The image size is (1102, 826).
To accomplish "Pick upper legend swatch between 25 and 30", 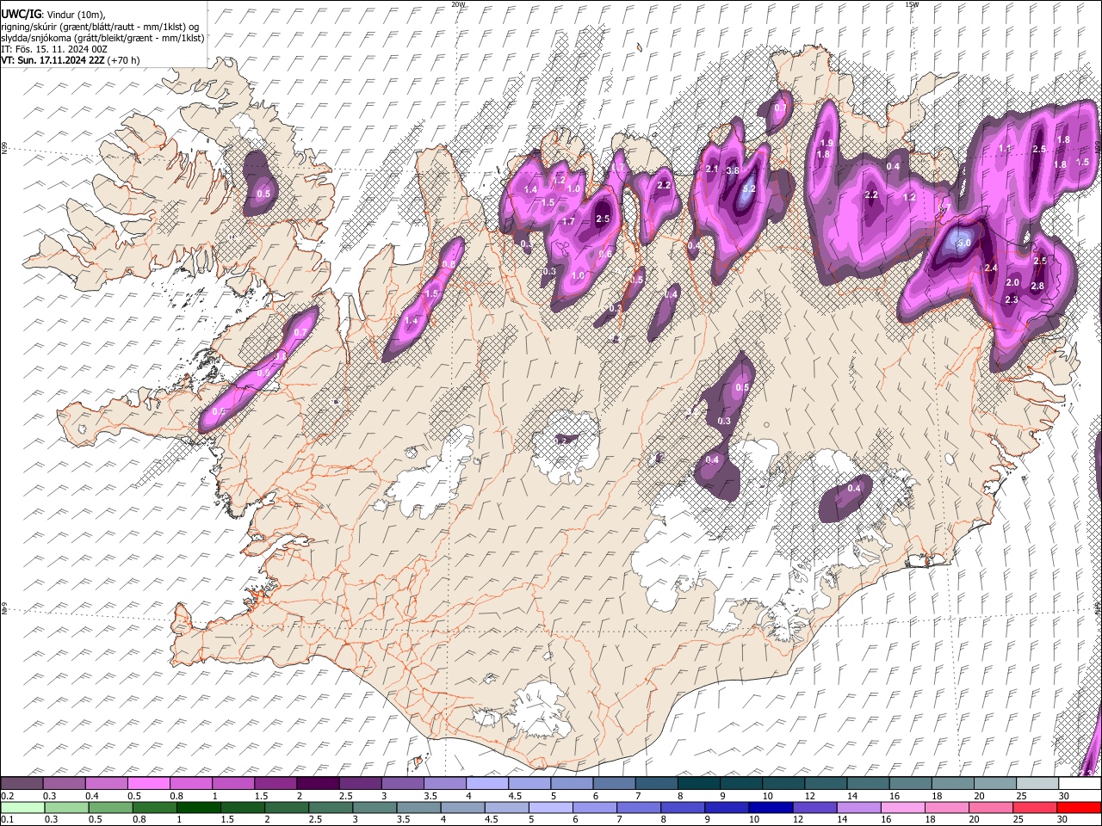I will (1037, 783).
